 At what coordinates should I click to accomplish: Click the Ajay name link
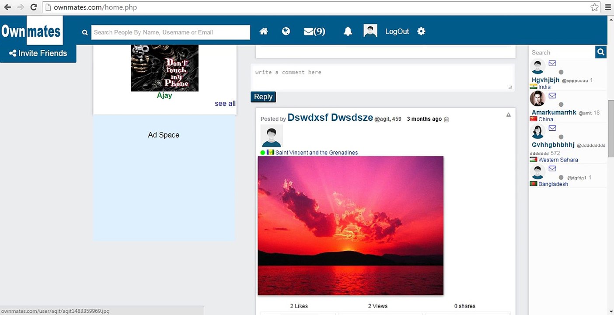click(x=164, y=95)
